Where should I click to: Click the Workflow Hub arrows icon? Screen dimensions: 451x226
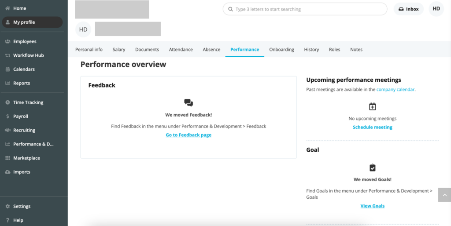coord(8,55)
